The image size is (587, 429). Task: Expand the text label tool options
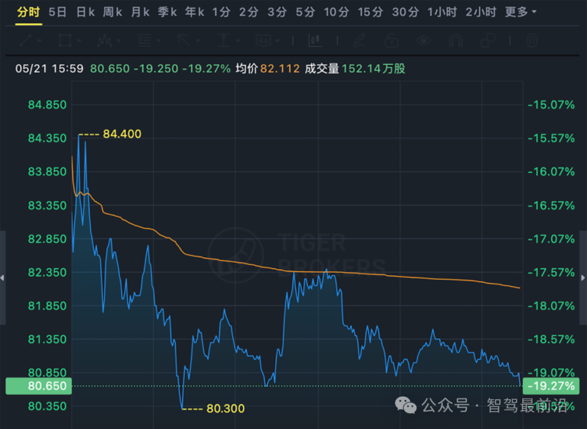click(276, 41)
